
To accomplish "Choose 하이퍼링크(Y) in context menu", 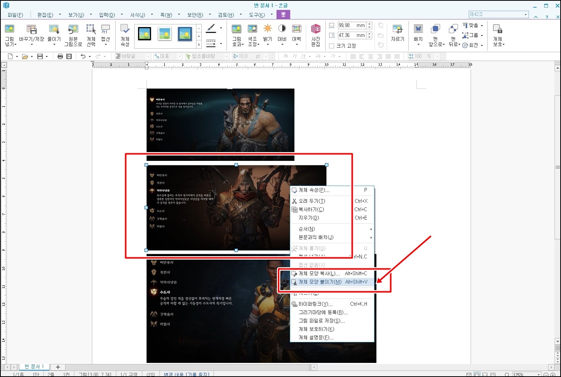I will (x=332, y=304).
